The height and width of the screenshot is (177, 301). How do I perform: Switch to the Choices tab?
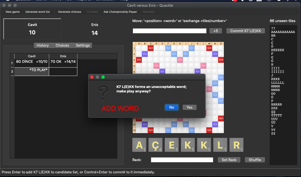click(62, 45)
